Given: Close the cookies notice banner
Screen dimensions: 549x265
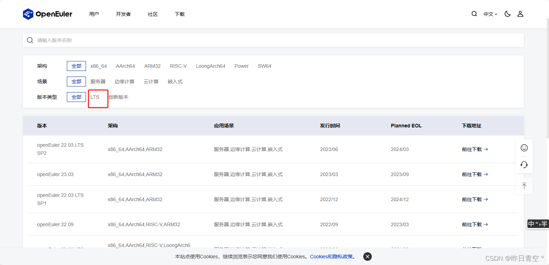Looking at the screenshot, I should [x=368, y=257].
